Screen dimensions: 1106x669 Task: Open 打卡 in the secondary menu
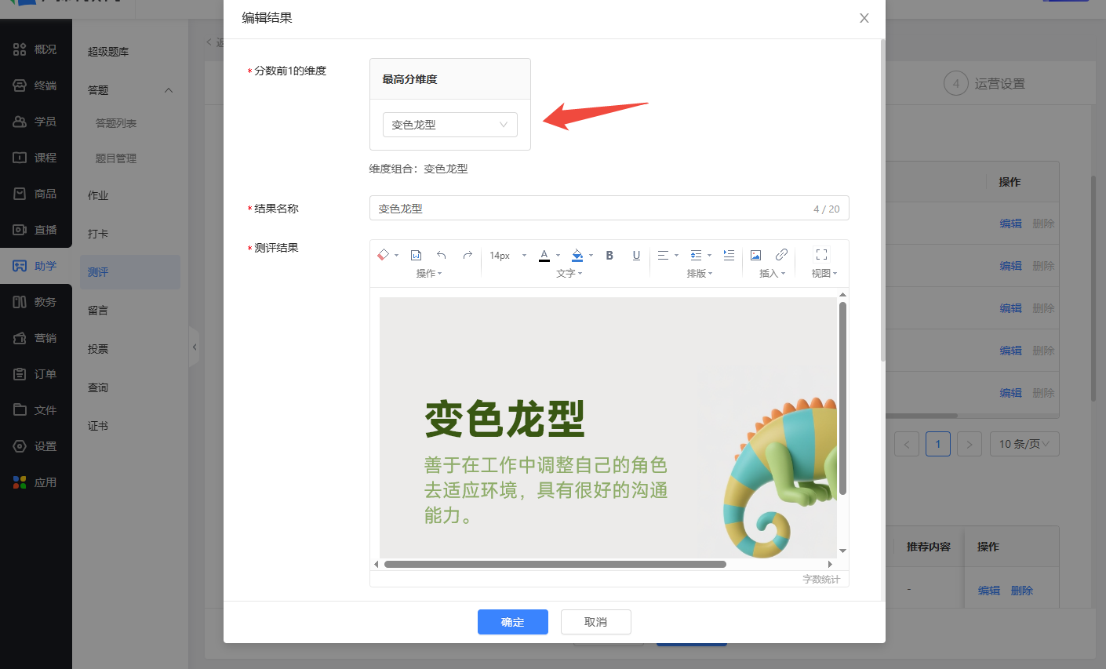click(98, 234)
